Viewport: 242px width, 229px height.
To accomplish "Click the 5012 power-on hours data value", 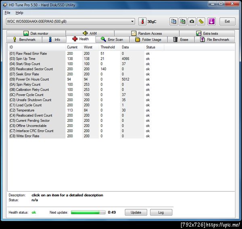I will click(125, 79).
